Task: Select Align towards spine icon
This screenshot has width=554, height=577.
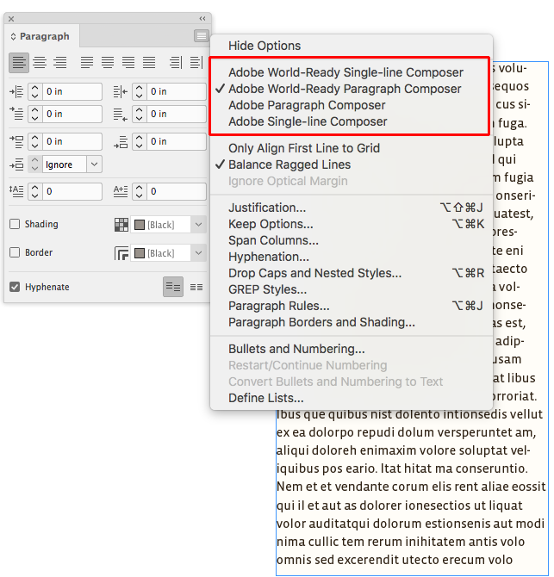Action: click(176, 63)
